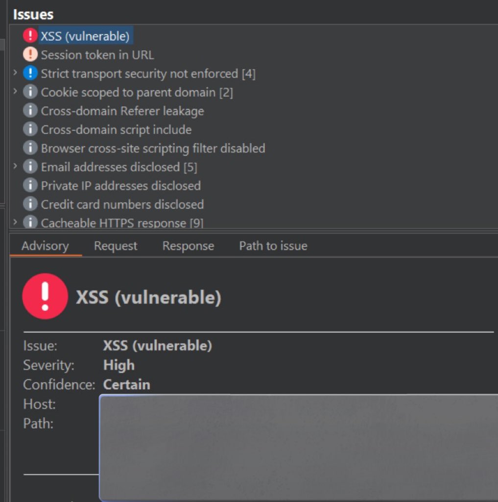This screenshot has height=502, width=498.
Task: Expand the Strict transport security not enforced issue
Action: coord(15,73)
